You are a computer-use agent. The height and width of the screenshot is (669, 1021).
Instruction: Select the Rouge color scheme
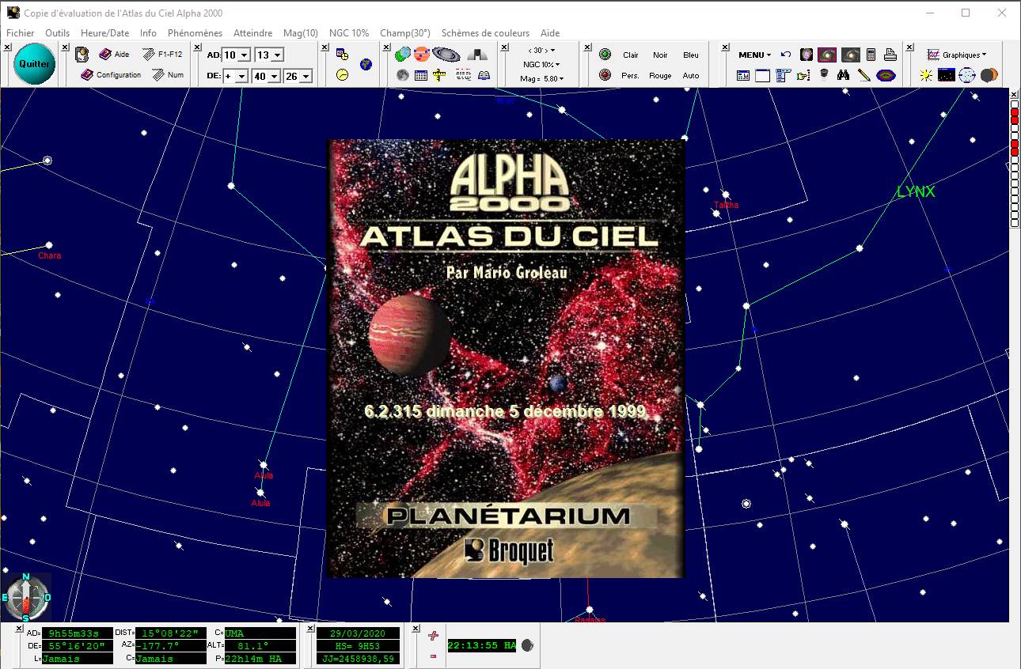pos(660,76)
